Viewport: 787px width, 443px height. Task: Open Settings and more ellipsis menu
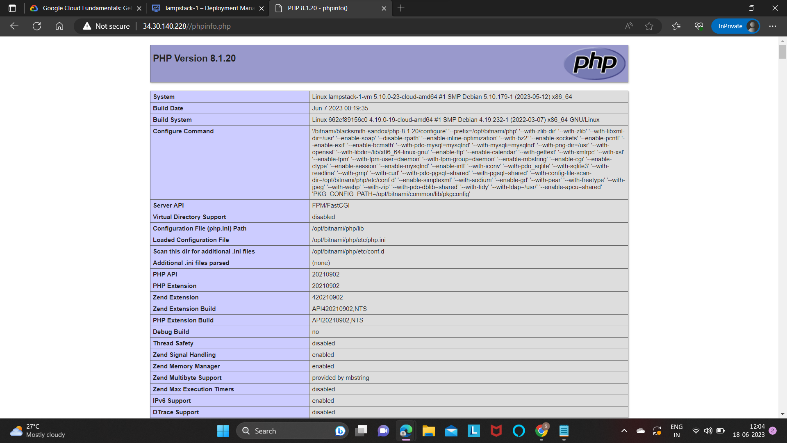(773, 26)
